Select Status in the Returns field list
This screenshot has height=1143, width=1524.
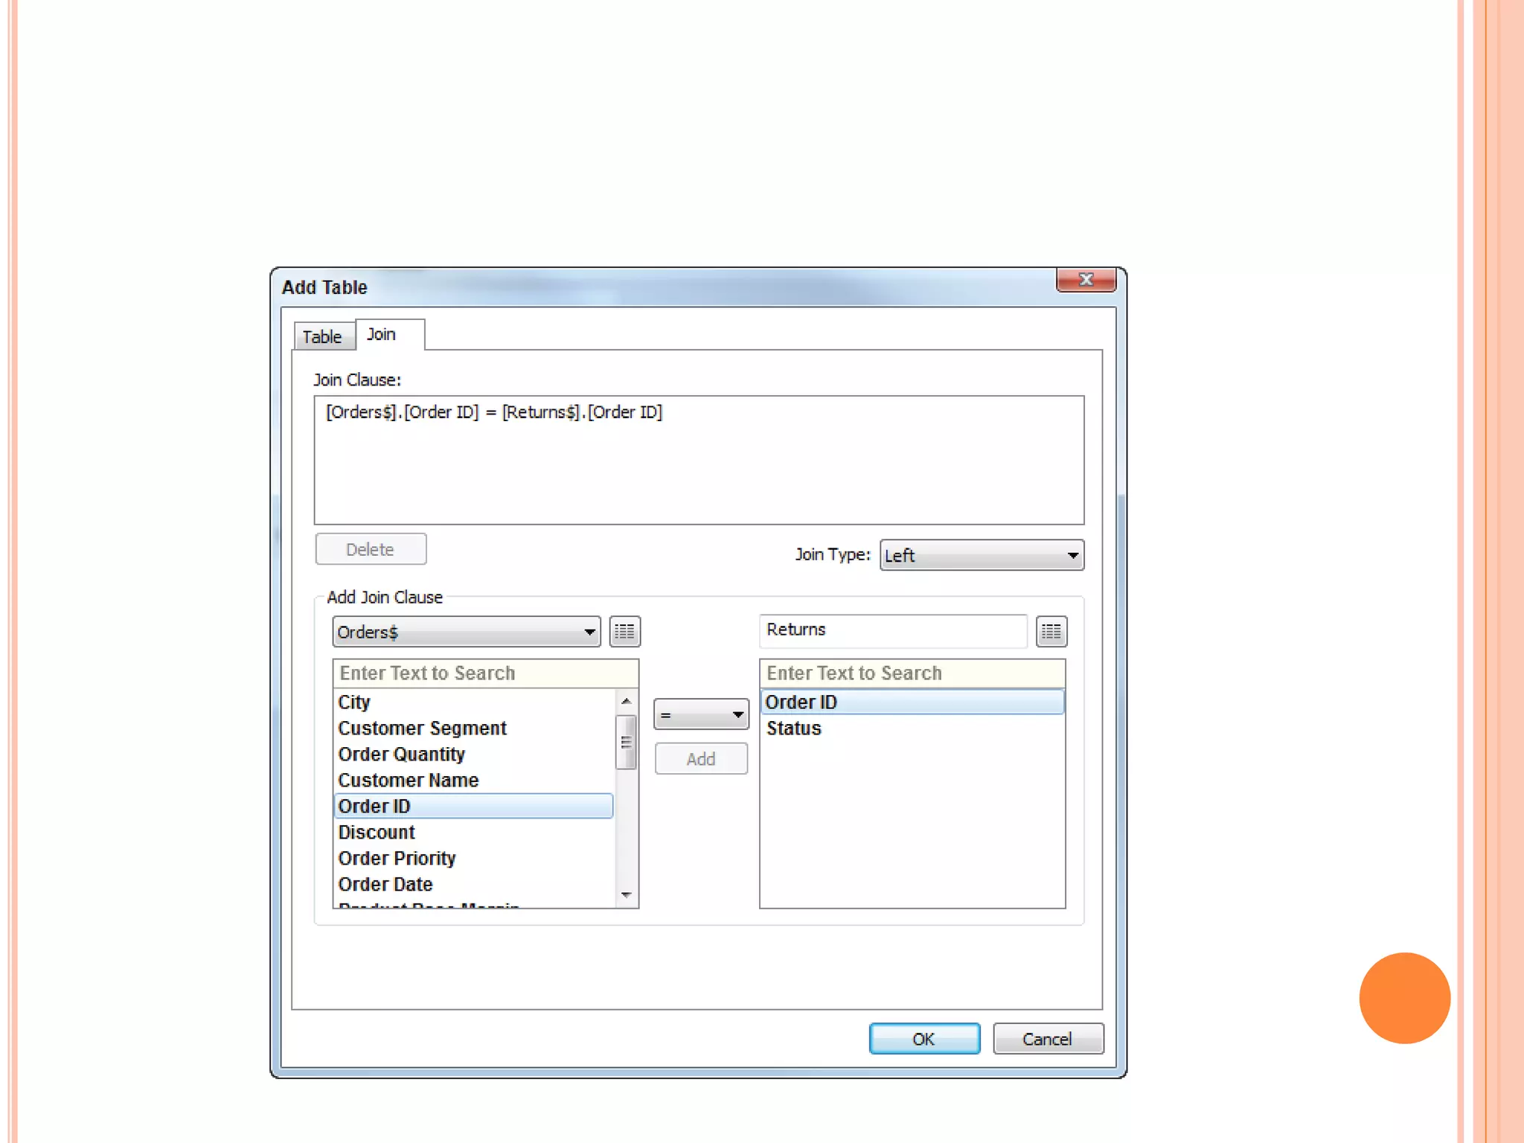794,729
